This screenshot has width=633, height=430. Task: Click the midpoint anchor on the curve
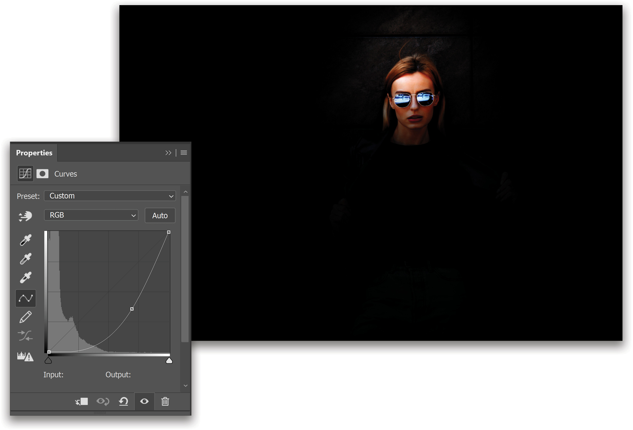point(132,309)
